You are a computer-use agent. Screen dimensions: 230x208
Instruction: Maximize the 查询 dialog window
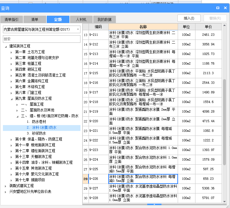tap(218, 8)
